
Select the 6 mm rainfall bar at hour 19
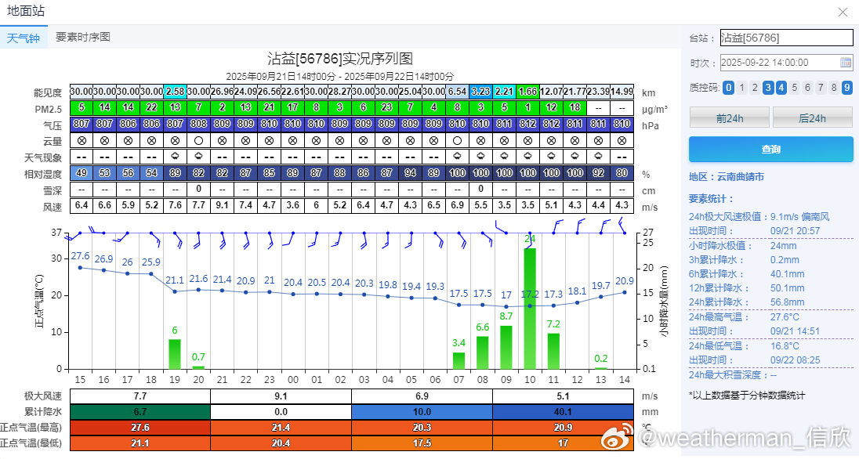[175, 354]
